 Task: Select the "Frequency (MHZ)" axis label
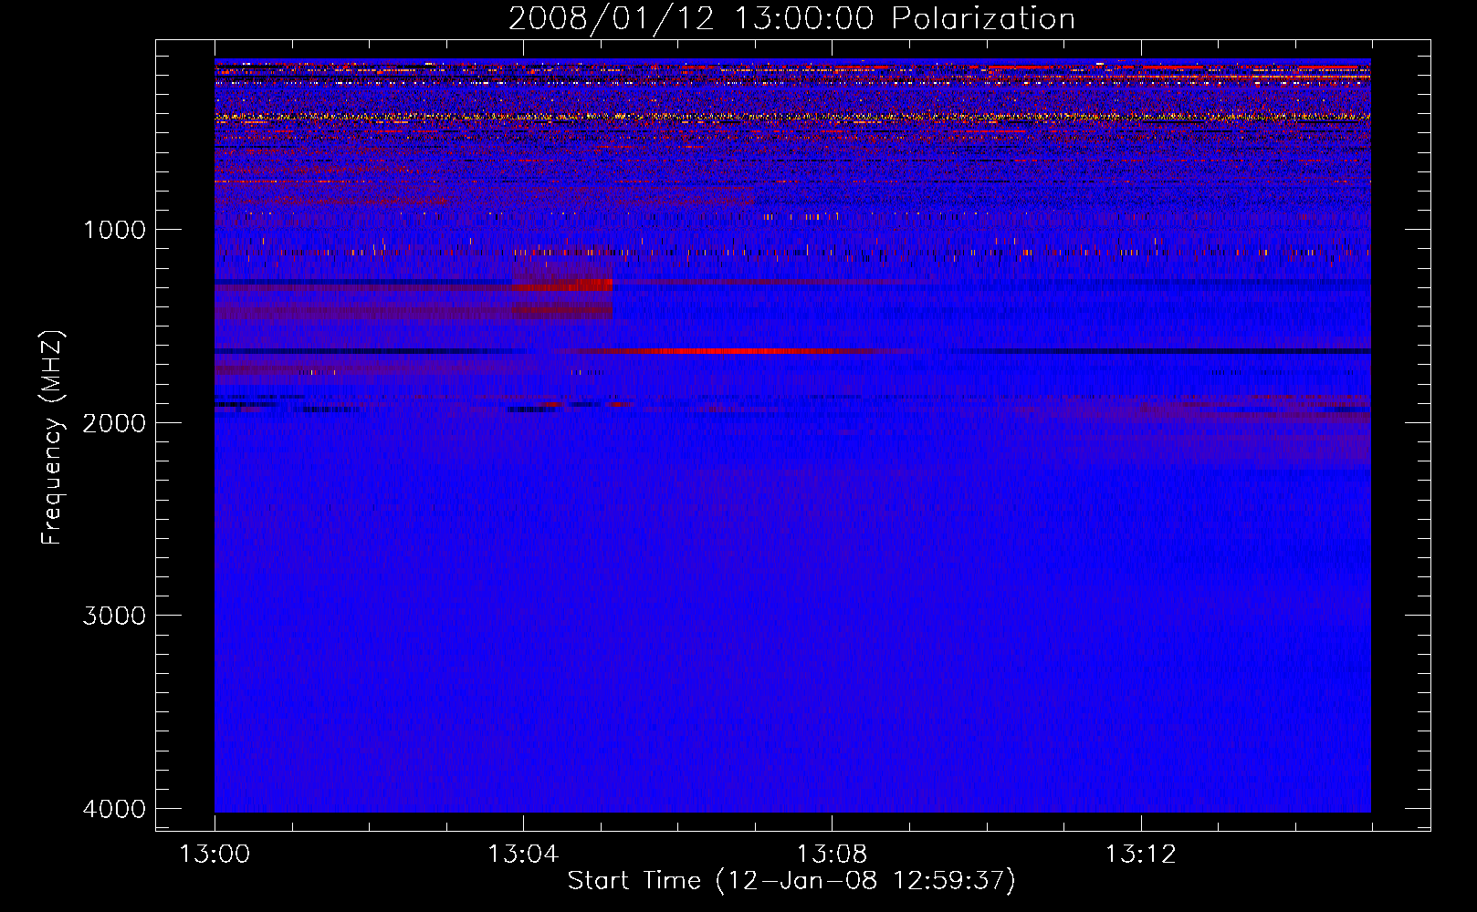coord(53,438)
